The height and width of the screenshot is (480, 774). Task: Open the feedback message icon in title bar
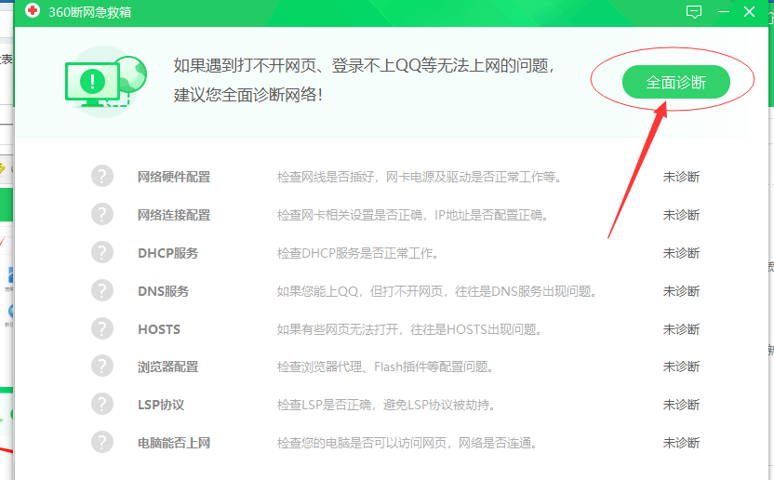[x=694, y=12]
